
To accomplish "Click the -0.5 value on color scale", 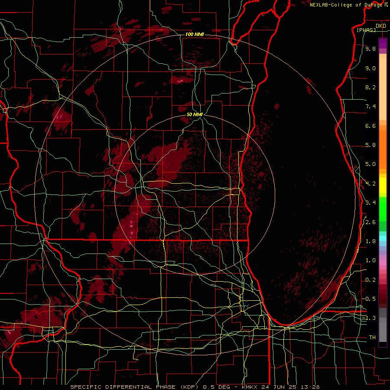I will 369,299.
